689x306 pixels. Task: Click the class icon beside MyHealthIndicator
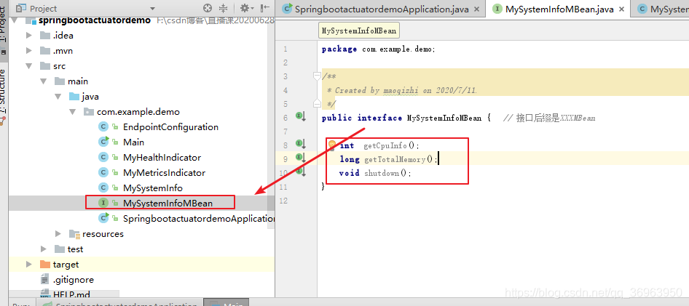(x=103, y=158)
